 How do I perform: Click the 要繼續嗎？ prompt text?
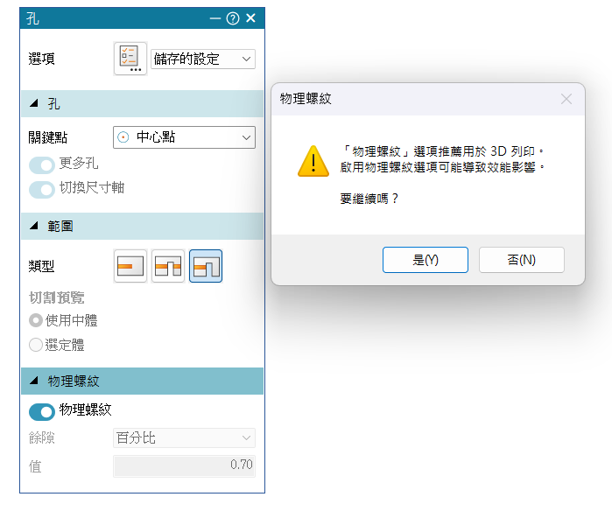pos(369,199)
